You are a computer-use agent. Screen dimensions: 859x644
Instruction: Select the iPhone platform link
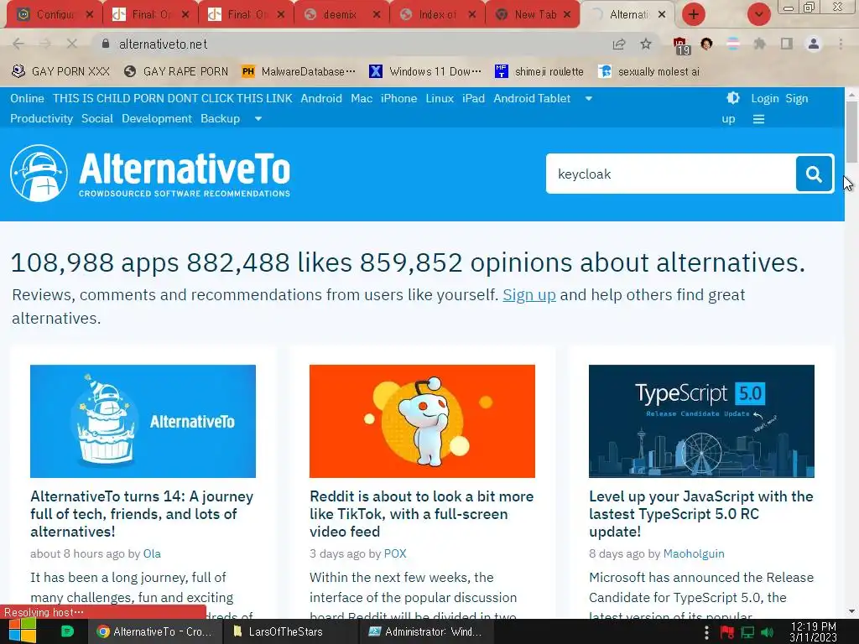(398, 99)
